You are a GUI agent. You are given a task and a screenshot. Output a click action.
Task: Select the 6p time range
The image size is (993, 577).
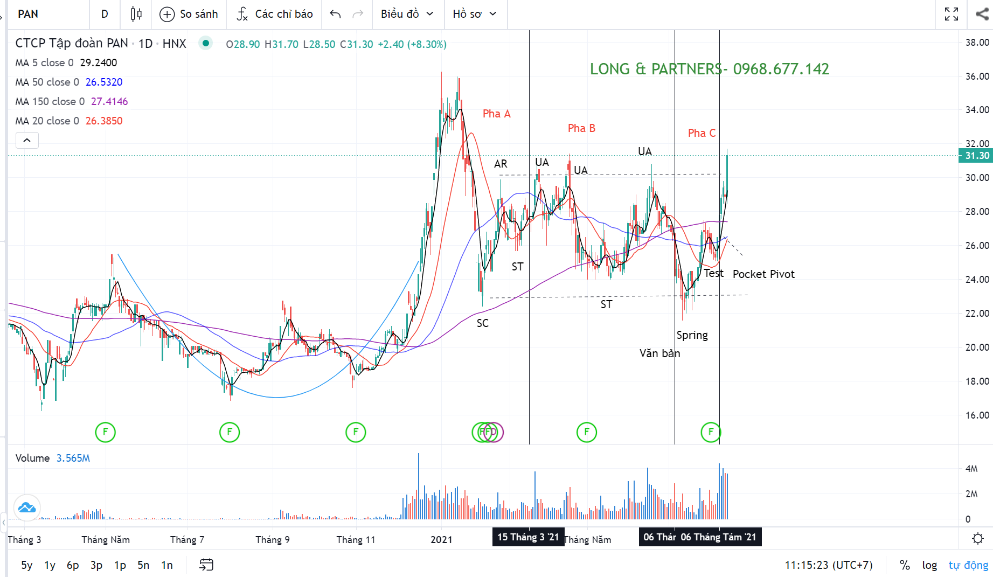[x=73, y=565]
